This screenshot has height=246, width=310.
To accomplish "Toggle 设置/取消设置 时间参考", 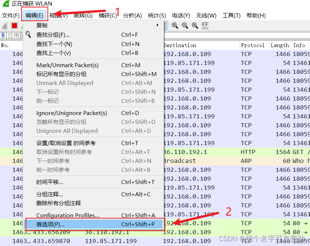I will [x=67, y=143].
